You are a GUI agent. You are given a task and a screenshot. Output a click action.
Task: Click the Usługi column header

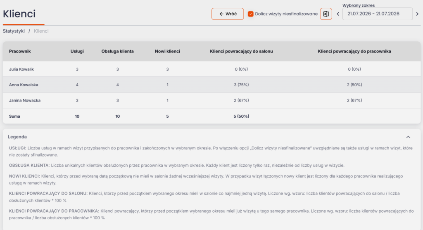(x=77, y=51)
